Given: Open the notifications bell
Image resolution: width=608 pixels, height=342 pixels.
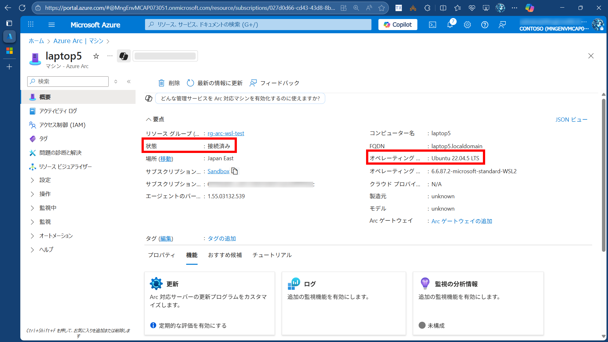Looking at the screenshot, I should [450, 25].
